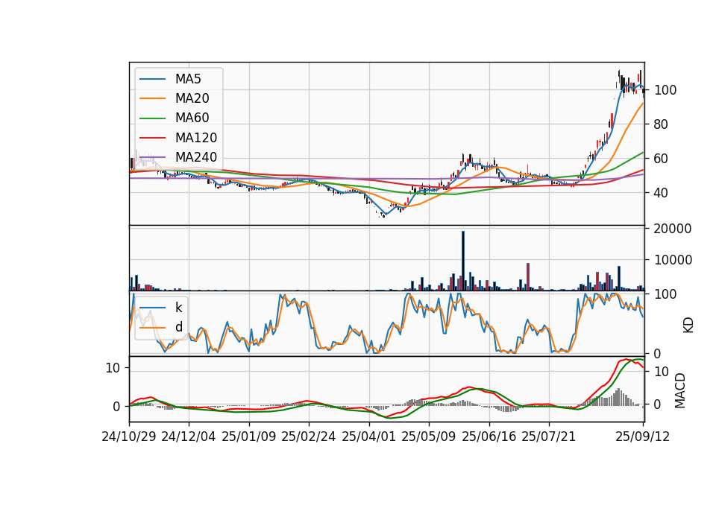716x514 pixels.
Task: Click the 25/04/01 date tick label
Action: pyautogui.click(x=369, y=437)
